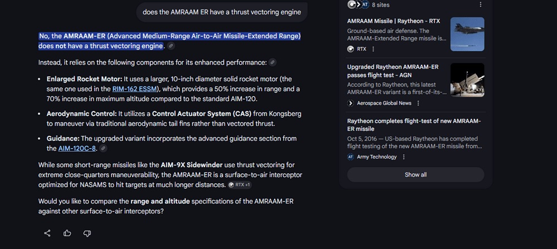This screenshot has height=249, width=557.
Task: Click source link icon after AIM-120C-8
Action: (x=103, y=149)
